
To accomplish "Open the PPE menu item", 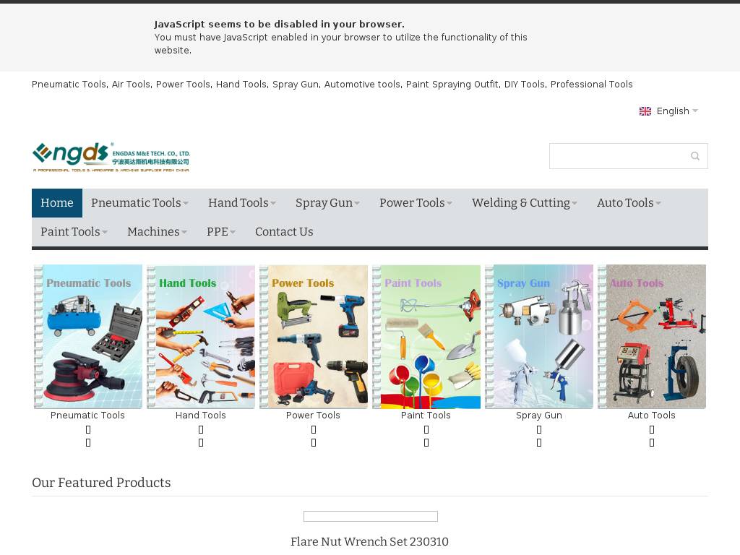I will tap(220, 232).
